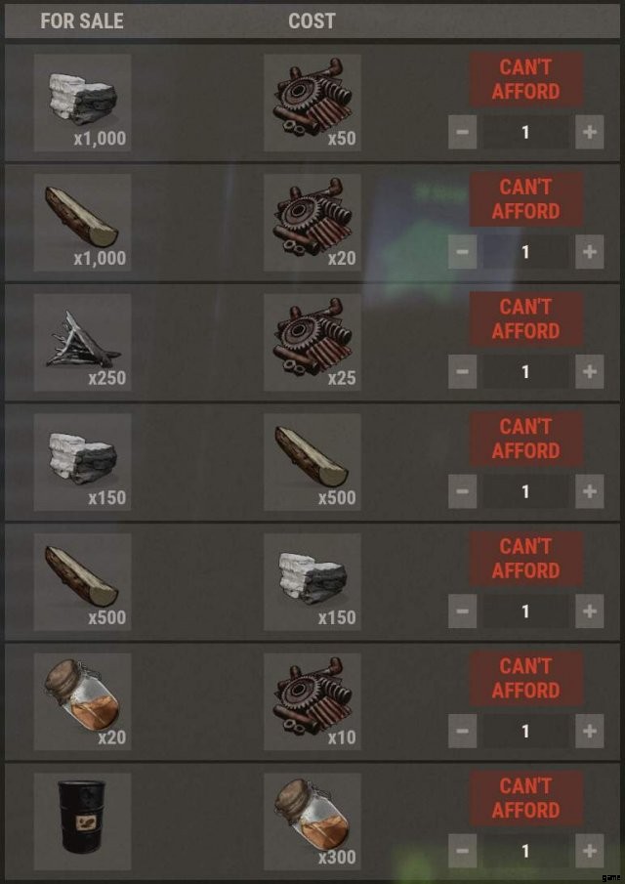Increase quantity for stone x1,000 offer
Screen dimensions: 625x884
point(590,132)
